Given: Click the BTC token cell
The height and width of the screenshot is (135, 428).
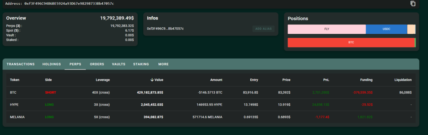Looking at the screenshot, I should click(x=13, y=92).
